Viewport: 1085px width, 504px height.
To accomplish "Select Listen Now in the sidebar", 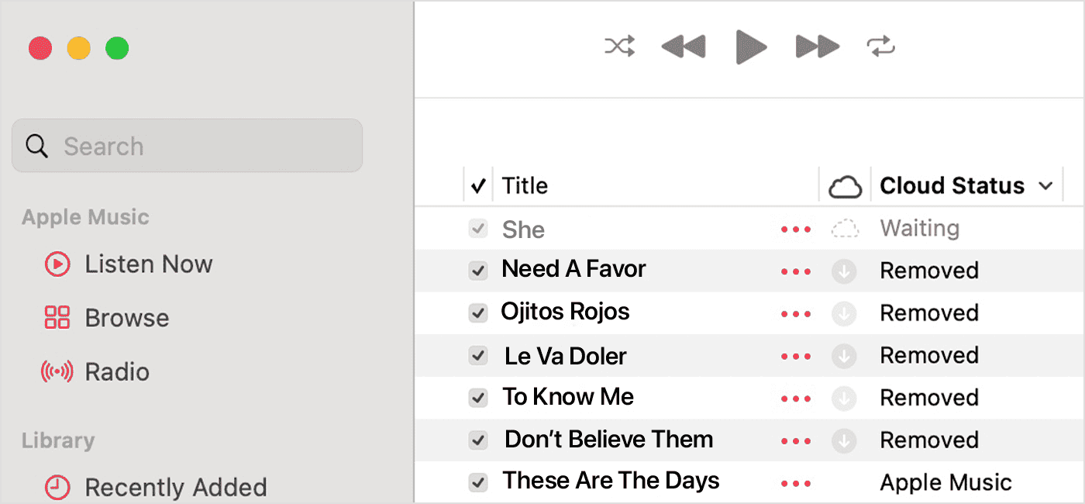I will click(149, 264).
